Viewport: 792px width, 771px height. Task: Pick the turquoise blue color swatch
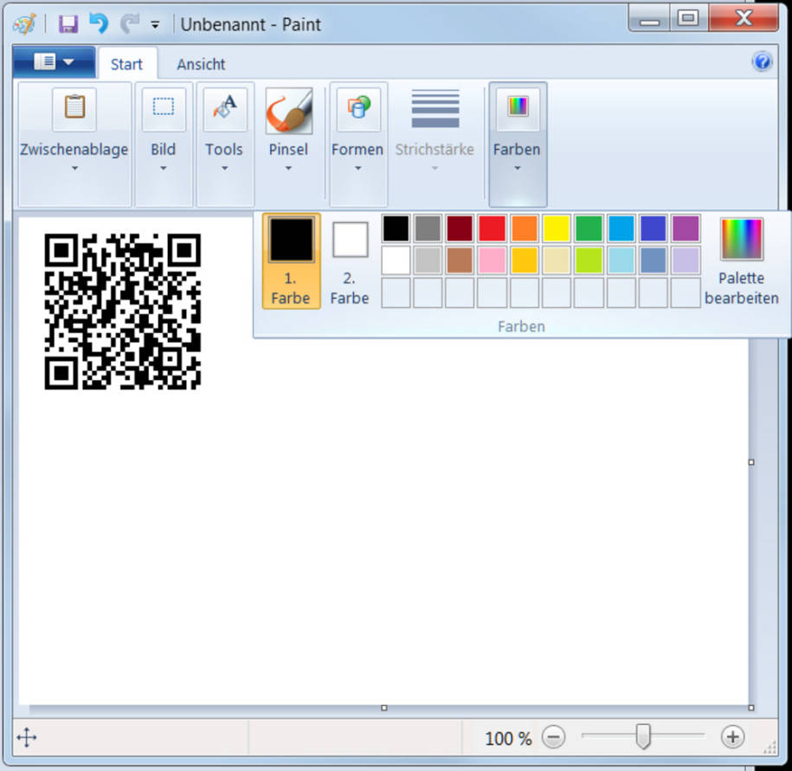621,228
